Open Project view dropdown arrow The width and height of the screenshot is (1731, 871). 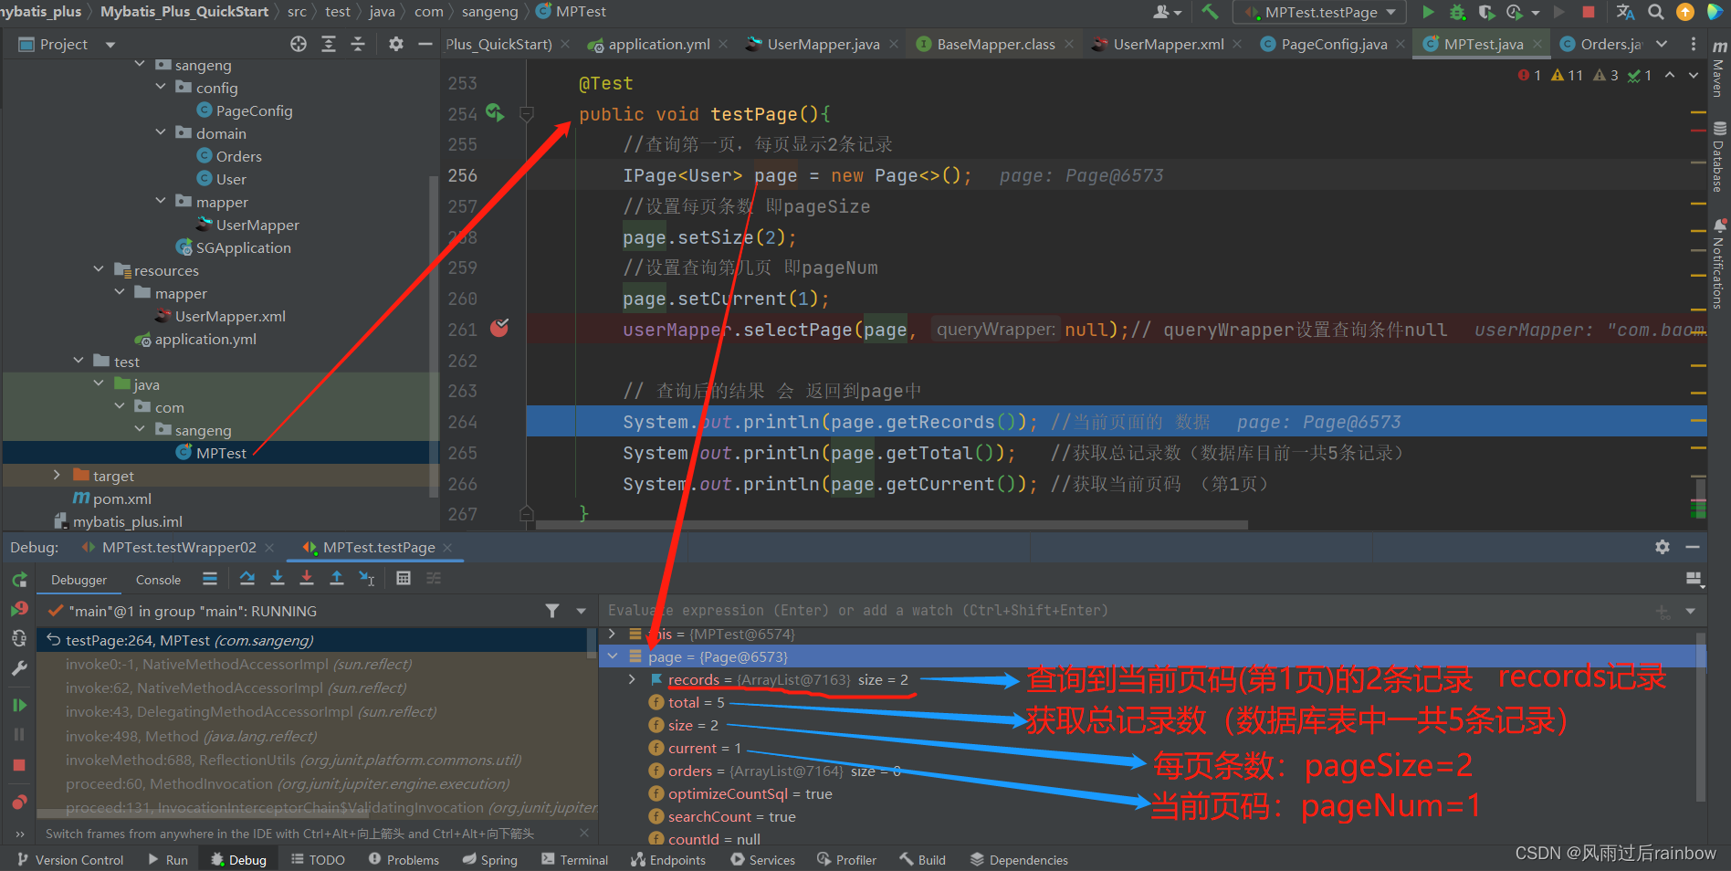(x=110, y=45)
